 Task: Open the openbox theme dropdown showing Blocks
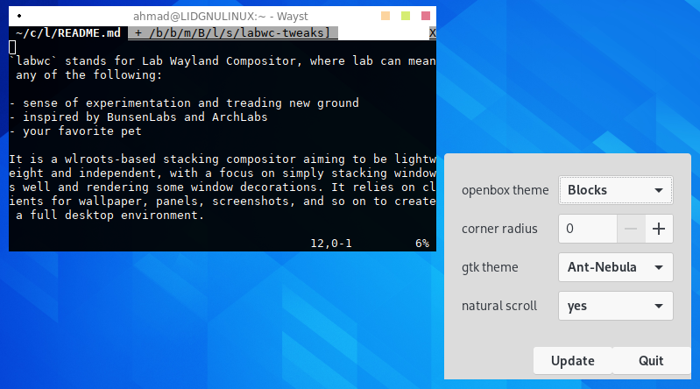coord(615,190)
